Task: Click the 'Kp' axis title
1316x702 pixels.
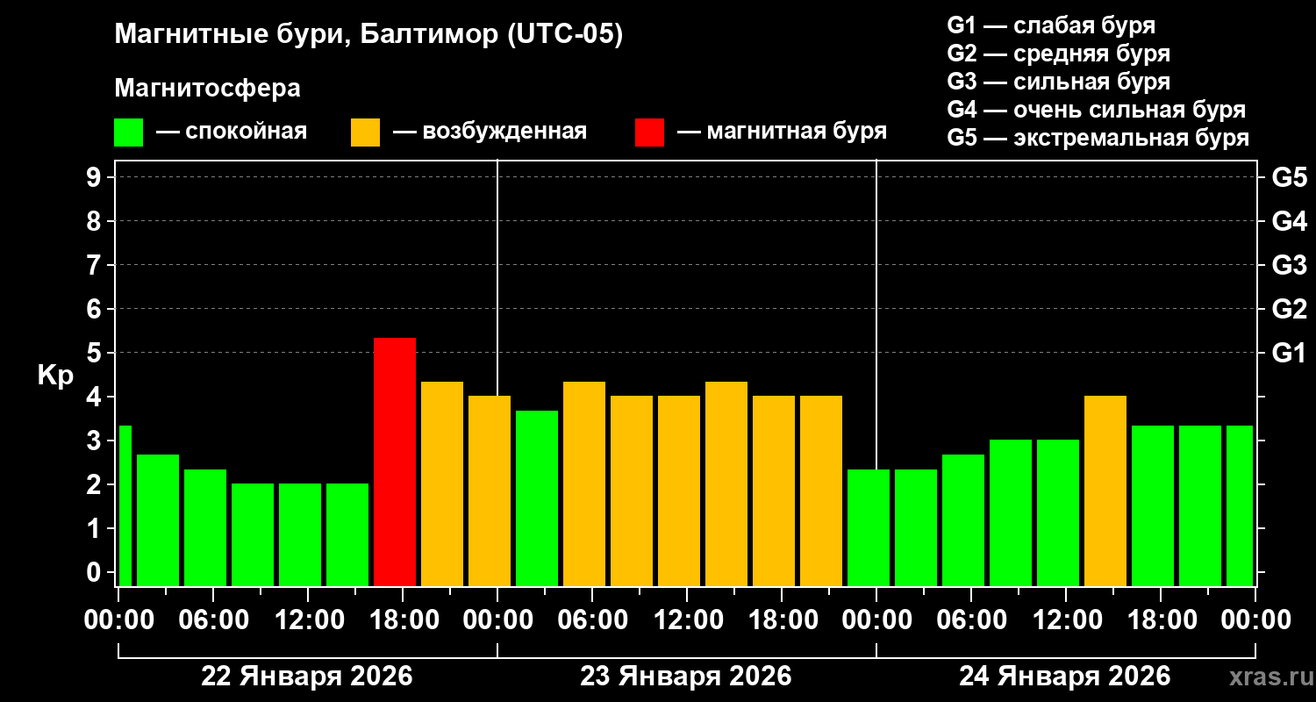Action: click(x=56, y=375)
